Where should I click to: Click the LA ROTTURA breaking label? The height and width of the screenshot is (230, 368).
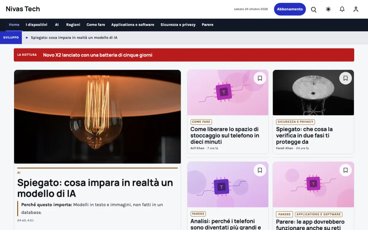pos(27,55)
